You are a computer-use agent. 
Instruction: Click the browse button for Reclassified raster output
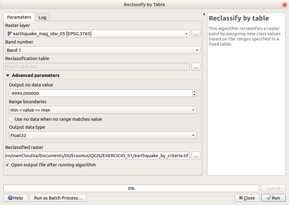click(196, 156)
